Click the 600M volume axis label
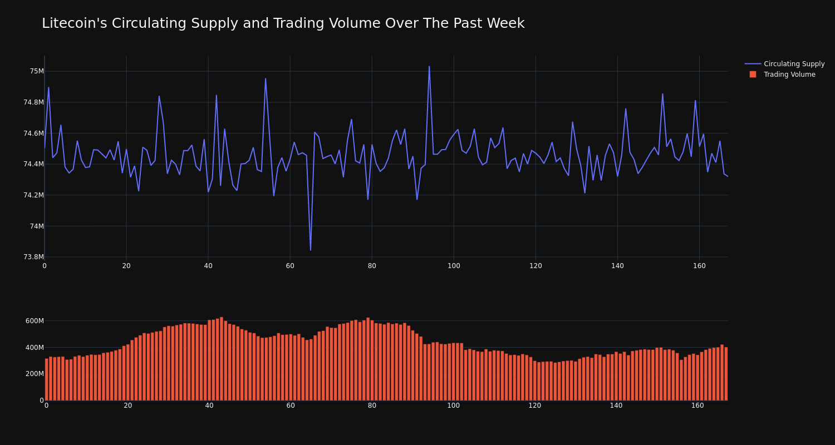This screenshot has height=445, width=835. click(35, 321)
